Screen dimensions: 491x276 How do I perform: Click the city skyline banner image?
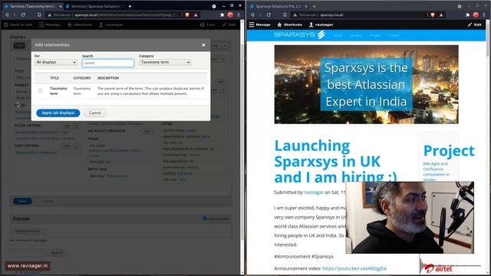click(x=367, y=84)
